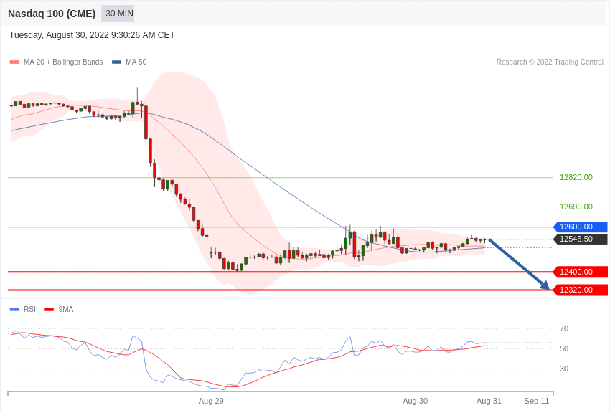Click the 12690.00 resistance label
Image resolution: width=610 pixels, height=413 pixels.
pos(576,206)
